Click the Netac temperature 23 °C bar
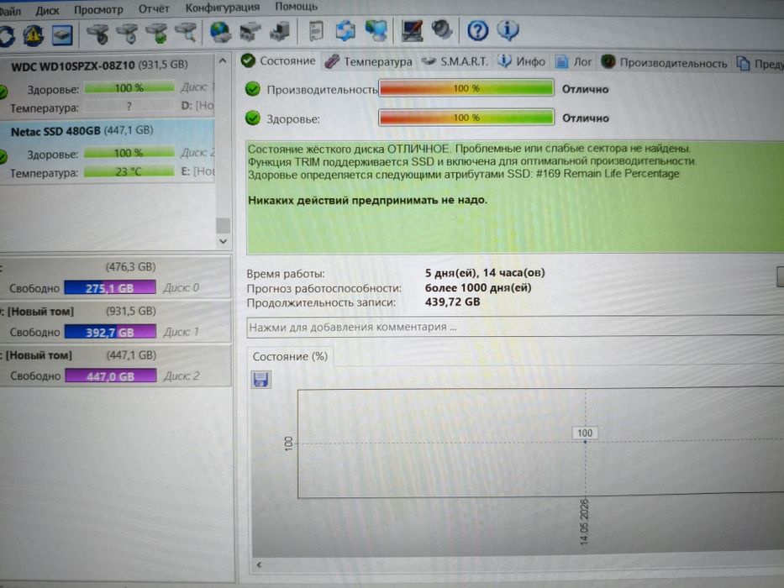The width and height of the screenshot is (784, 588). pyautogui.click(x=129, y=171)
